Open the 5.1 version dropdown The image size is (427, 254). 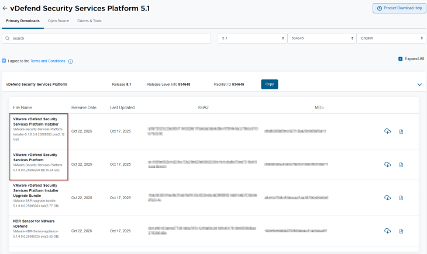(252, 38)
